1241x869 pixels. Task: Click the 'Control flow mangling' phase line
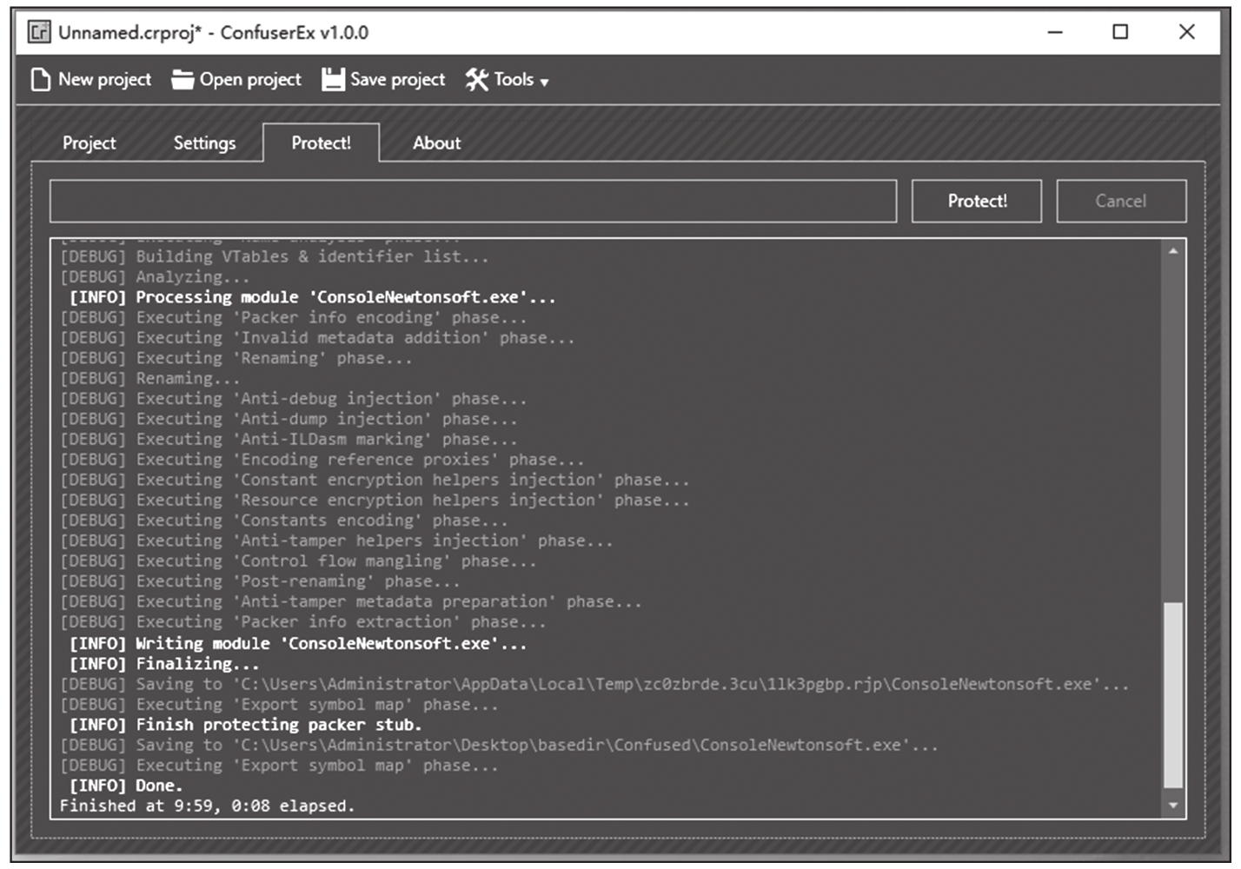click(x=298, y=561)
